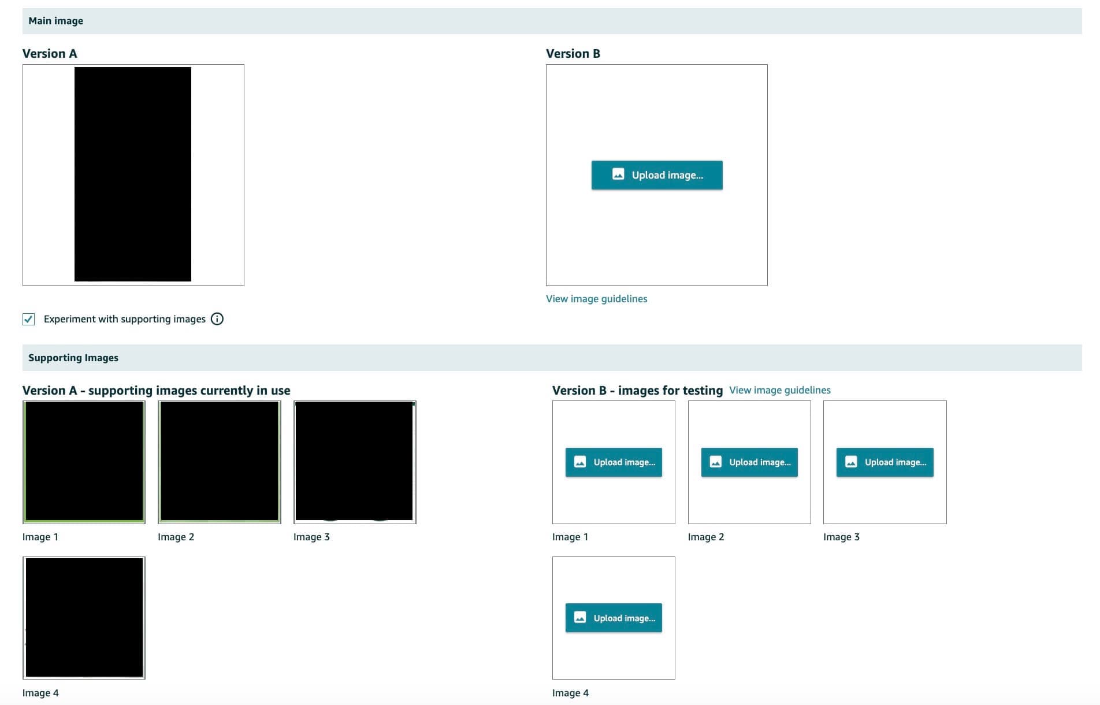
Task: Click picture icon in Version B Image 1 upload
Action: (x=580, y=462)
